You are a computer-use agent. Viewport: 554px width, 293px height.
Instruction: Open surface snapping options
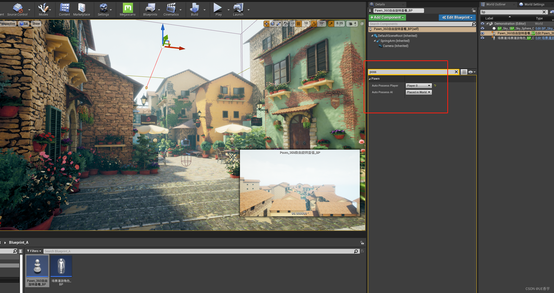point(292,24)
